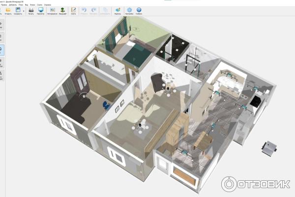This screenshot has height=197, width=295.
Task: Open the Вид menu
Action: coord(27,5)
